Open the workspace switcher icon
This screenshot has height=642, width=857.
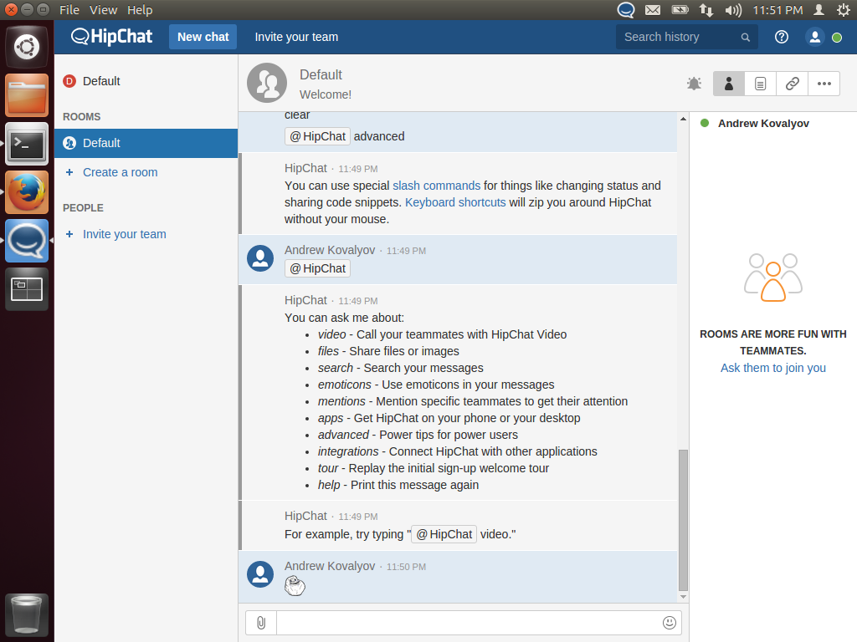point(27,288)
